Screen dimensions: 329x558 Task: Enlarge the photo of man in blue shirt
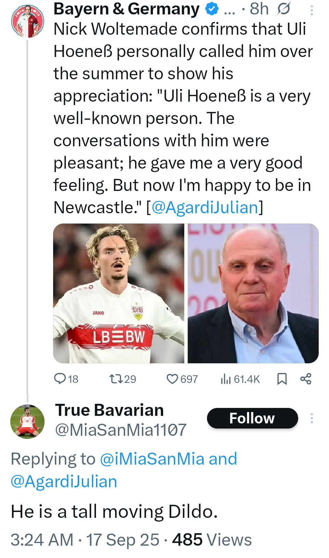[x=253, y=294]
